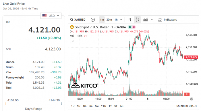The height and width of the screenshot is (111, 201).
Task: Click the 21:00 time axis label
Action: (129, 99)
